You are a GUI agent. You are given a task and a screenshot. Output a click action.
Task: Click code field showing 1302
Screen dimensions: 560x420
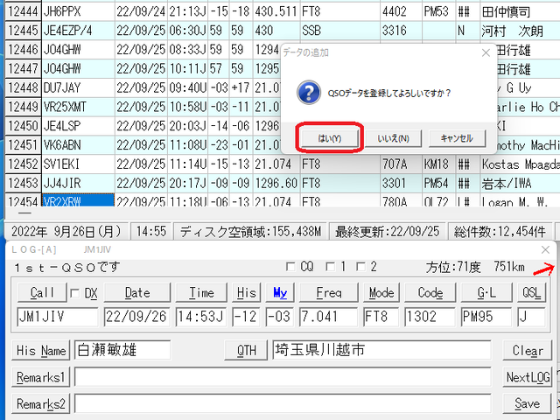click(x=430, y=317)
